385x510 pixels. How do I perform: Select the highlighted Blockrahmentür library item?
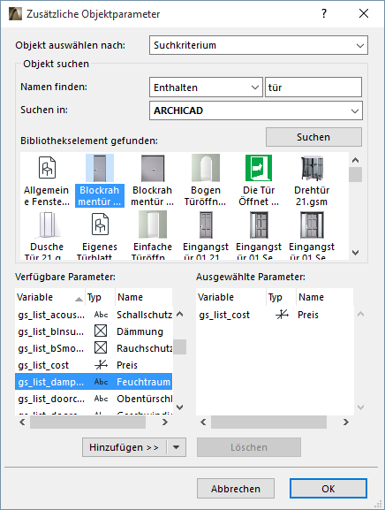pyautogui.click(x=100, y=181)
